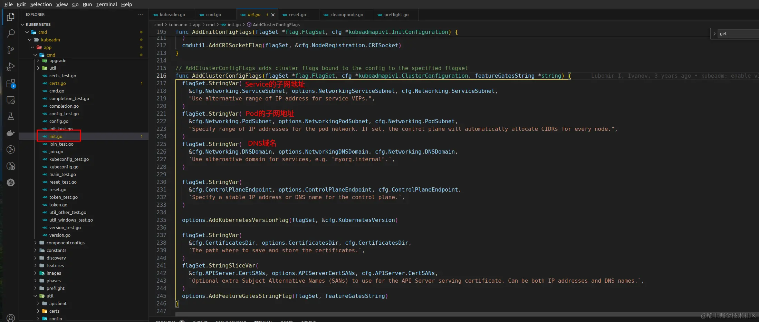Click the Go file icon beside join.go

[x=45, y=152]
